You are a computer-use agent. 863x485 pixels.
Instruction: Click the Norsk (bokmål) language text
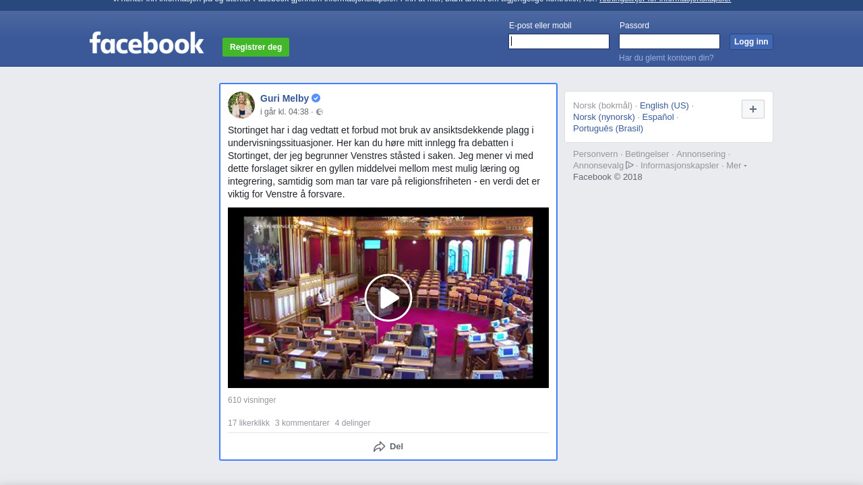[x=603, y=106]
